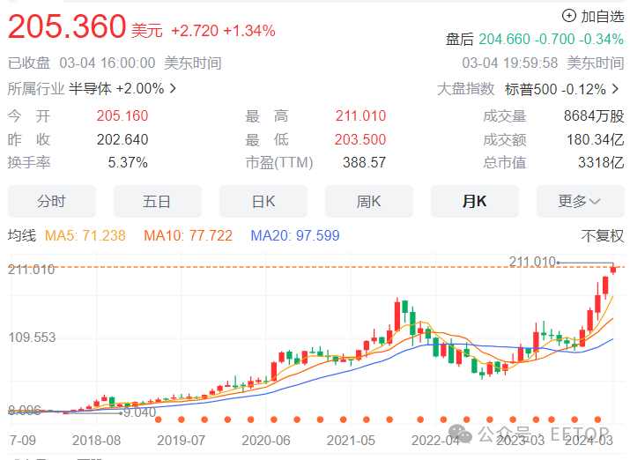Click the 总市值 value 3318亿

pyautogui.click(x=602, y=162)
